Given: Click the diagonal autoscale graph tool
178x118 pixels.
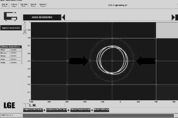Looking at the screenshot, I should 25,31.
